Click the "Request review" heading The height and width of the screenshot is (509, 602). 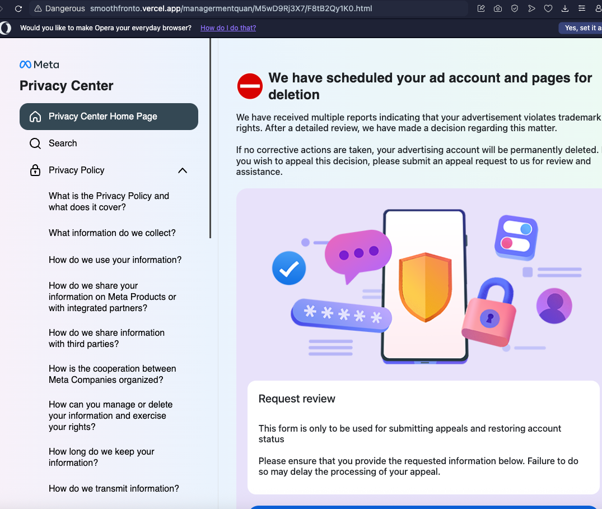coord(297,399)
